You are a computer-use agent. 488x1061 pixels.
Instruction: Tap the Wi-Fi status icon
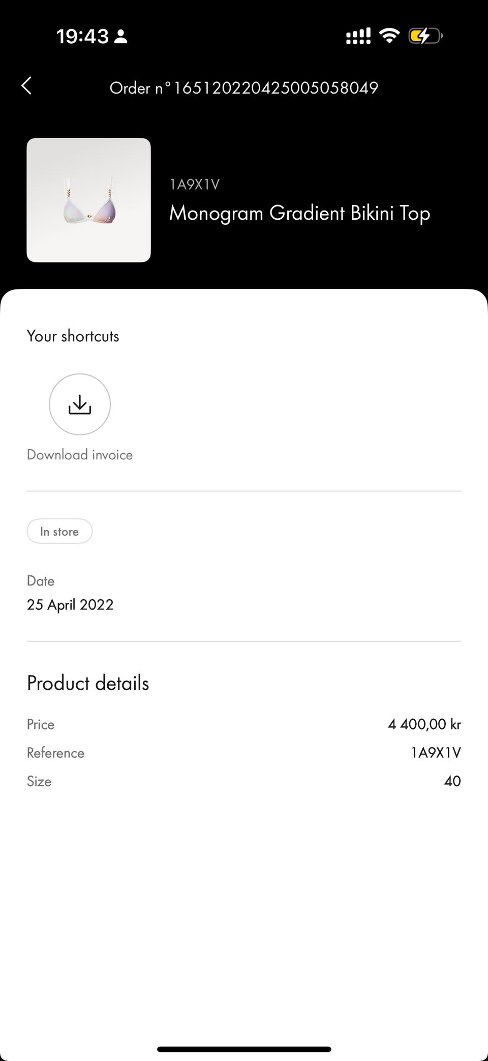coord(389,36)
